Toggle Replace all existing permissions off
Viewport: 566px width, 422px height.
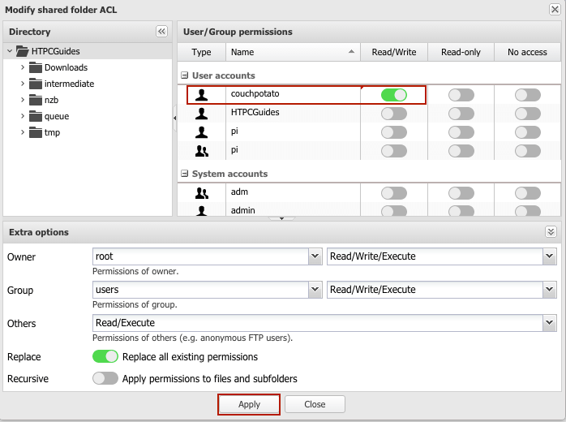click(105, 356)
